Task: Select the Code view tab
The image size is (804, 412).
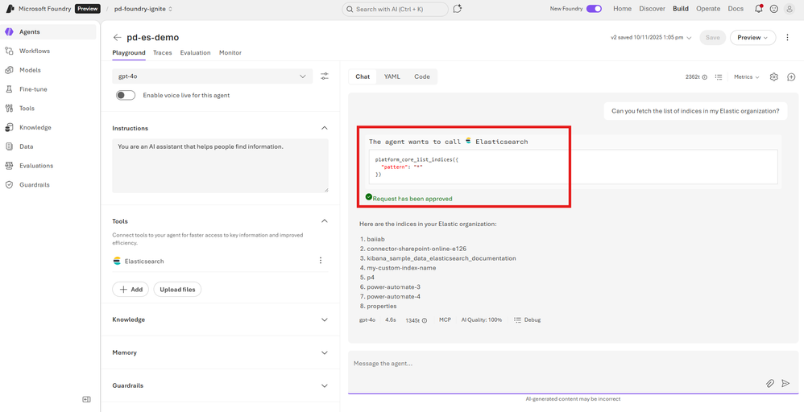Action: 422,76
